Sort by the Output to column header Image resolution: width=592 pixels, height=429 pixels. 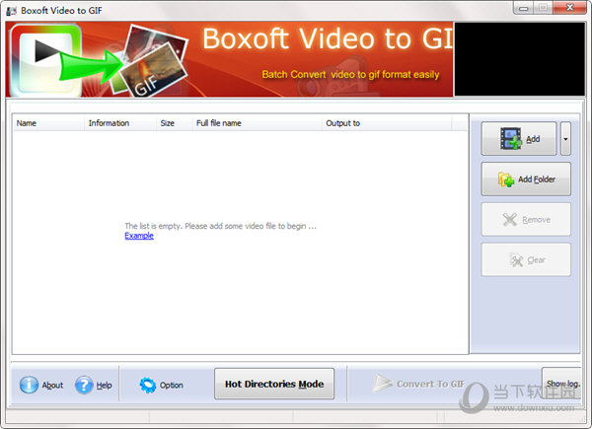click(387, 123)
